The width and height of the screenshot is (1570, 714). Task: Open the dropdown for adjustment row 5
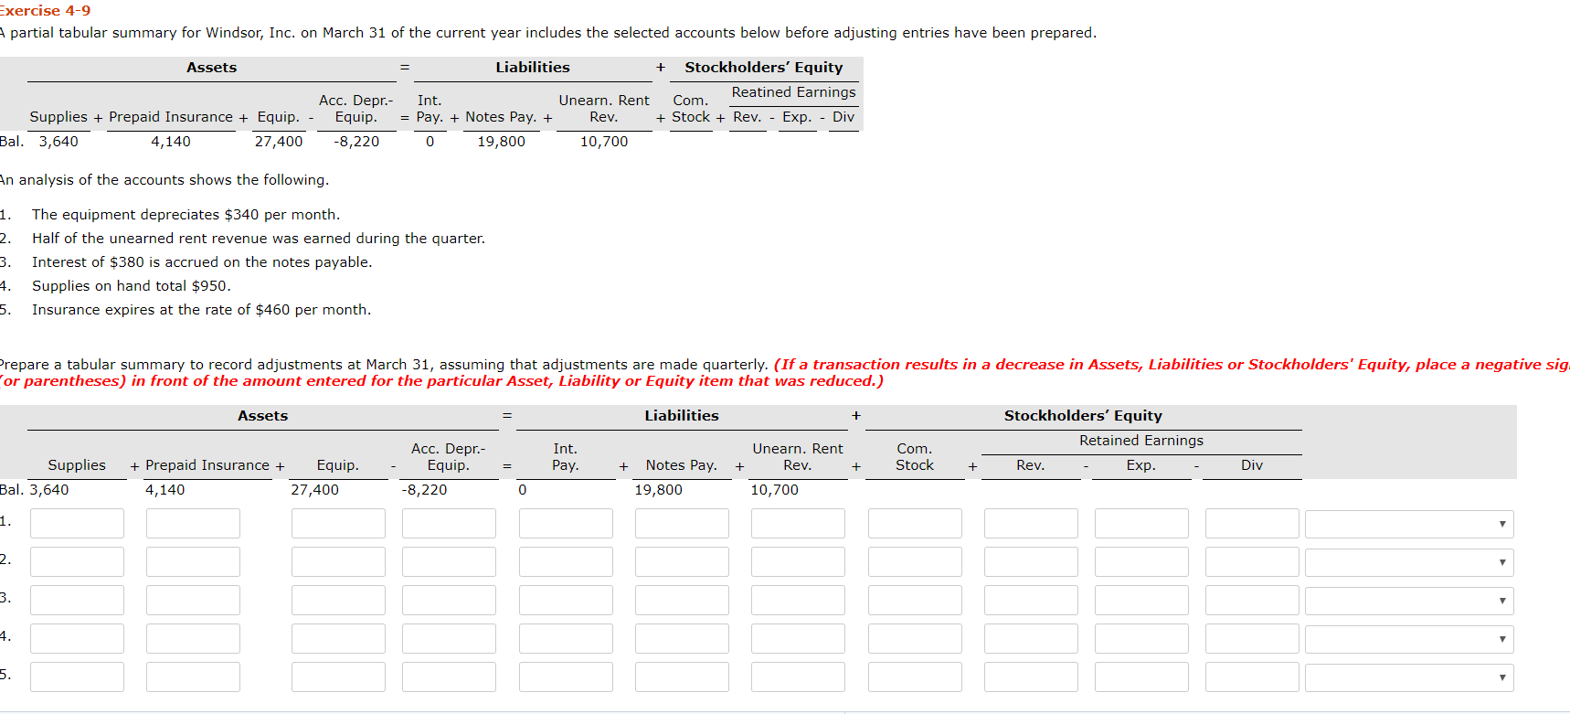click(x=1409, y=677)
